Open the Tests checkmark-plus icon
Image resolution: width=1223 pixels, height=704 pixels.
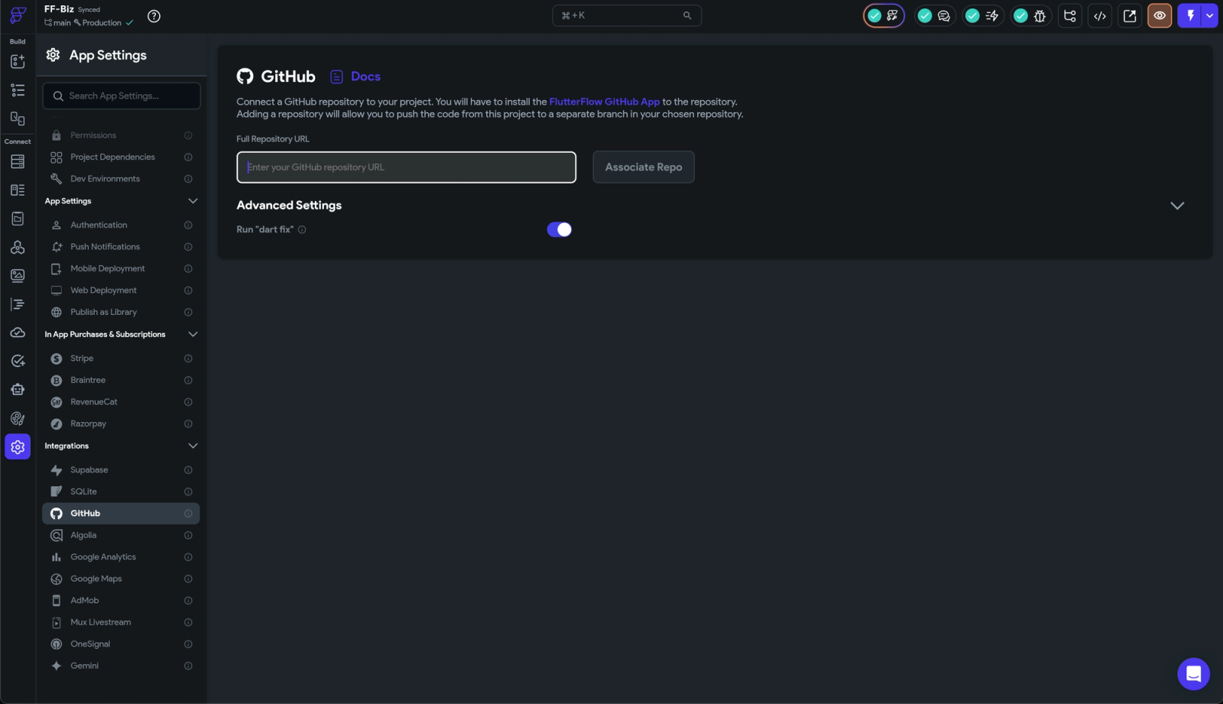pos(18,361)
